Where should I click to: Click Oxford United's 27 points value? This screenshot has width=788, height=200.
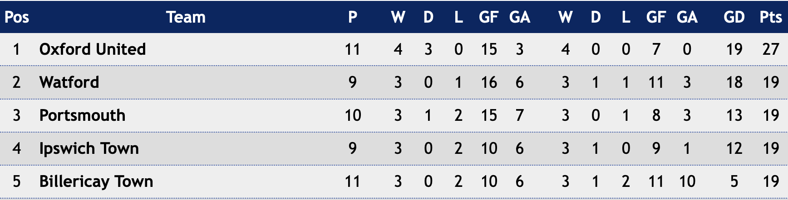click(x=771, y=49)
